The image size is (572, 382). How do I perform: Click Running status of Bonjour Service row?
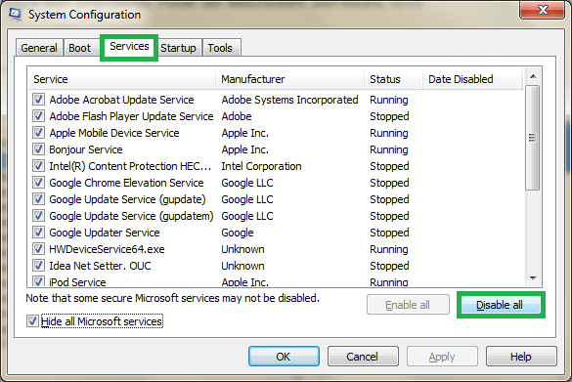[x=389, y=149]
